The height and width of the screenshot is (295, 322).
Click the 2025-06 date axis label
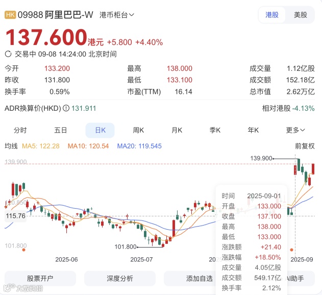pyautogui.click(x=66, y=259)
